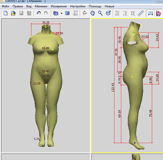Open the Манекен menu

click(41, 6)
